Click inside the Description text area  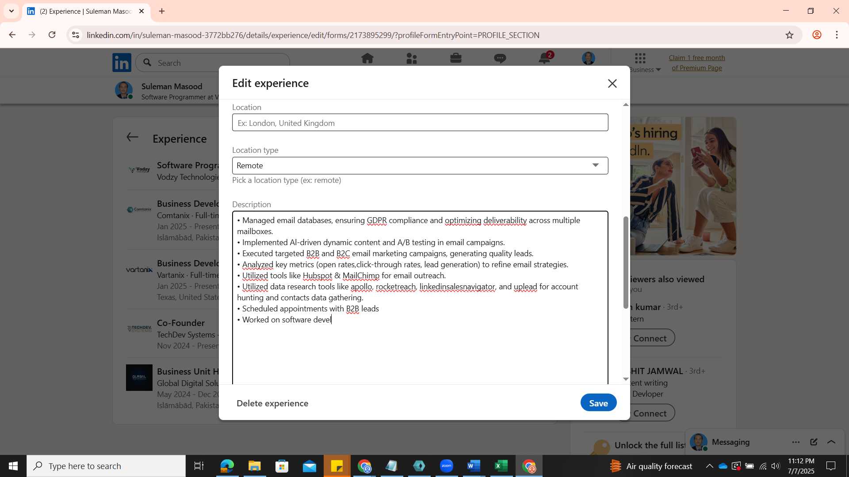click(420, 298)
